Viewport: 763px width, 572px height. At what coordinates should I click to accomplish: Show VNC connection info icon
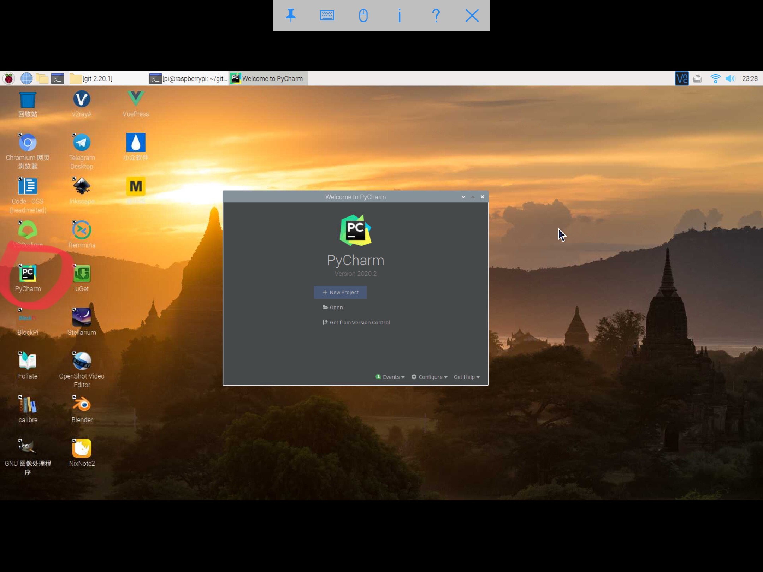point(400,16)
